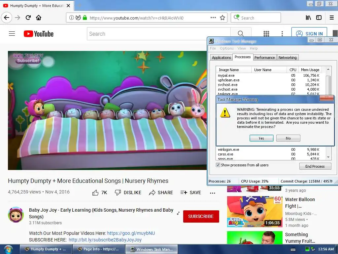338x254 pixels.
Task: Click the Baby Joy Joy channel avatar
Action: pos(16,215)
